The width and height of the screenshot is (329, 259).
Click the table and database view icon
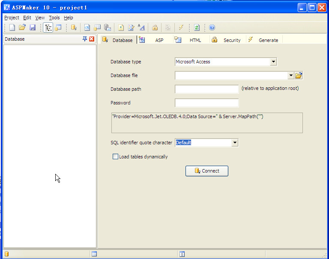pos(58,27)
